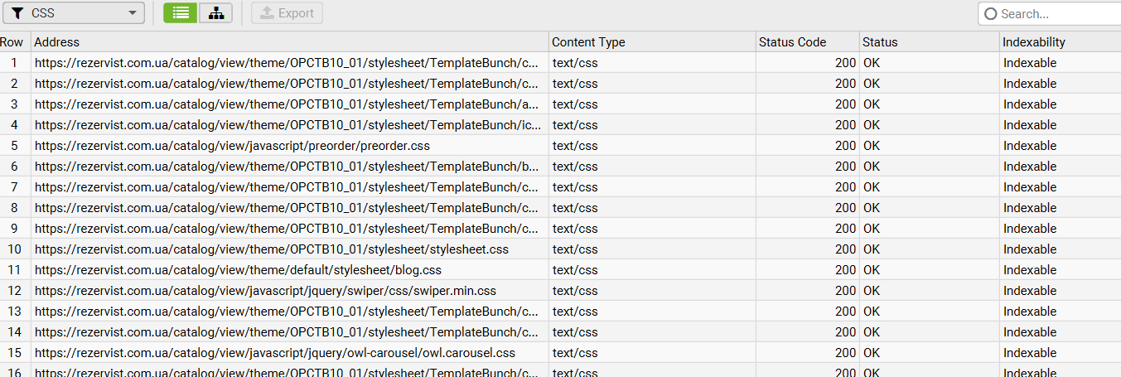Viewport: 1121px width, 377px height.
Task: Select the swiper.min.css address row
Action: coord(265,291)
